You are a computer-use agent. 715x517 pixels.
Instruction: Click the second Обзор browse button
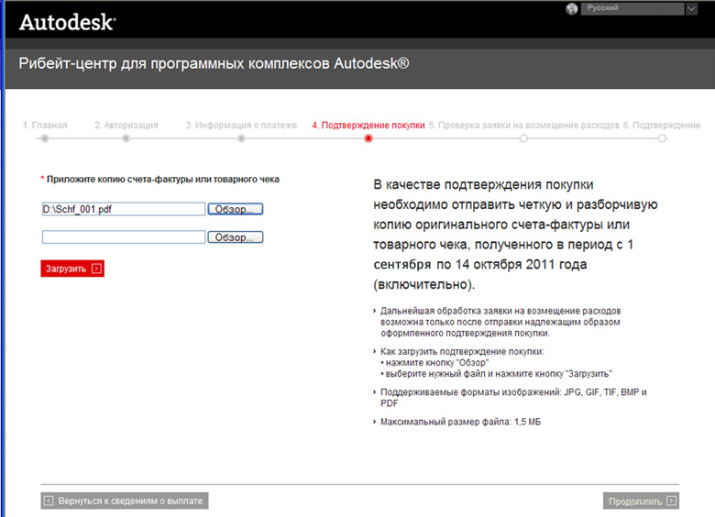(x=236, y=237)
